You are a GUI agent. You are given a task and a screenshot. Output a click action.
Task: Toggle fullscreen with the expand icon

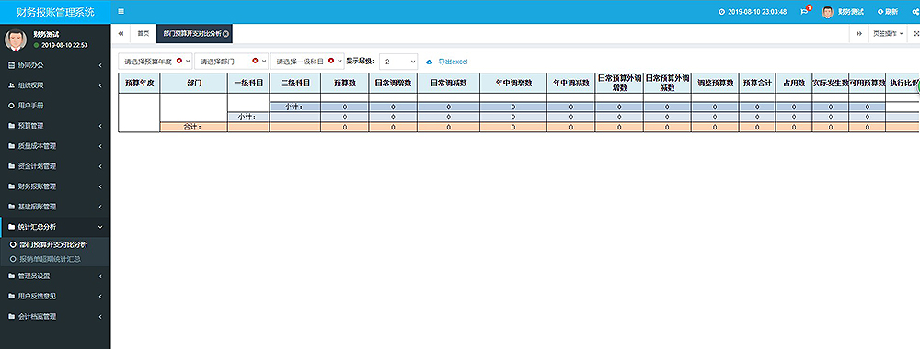pyautogui.click(x=916, y=34)
